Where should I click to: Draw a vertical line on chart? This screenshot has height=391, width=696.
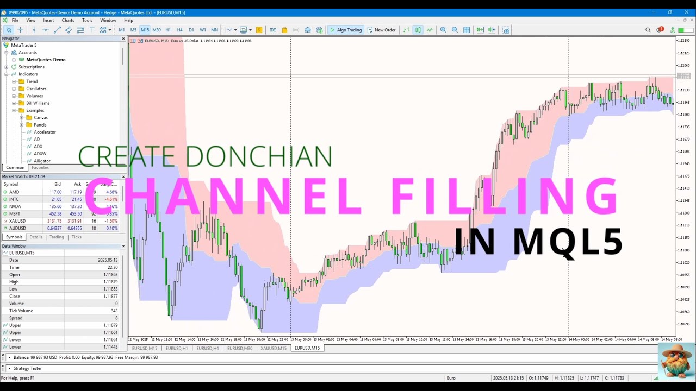coord(34,30)
